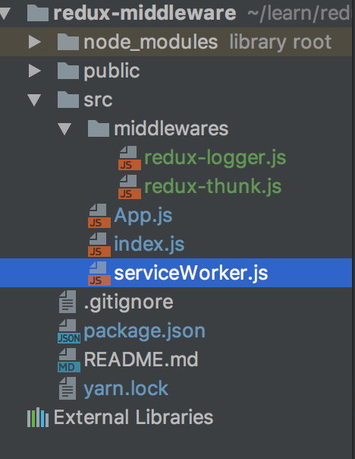This screenshot has height=459, width=355.
Task: Select the yarn.lock file name
Action: (126, 389)
